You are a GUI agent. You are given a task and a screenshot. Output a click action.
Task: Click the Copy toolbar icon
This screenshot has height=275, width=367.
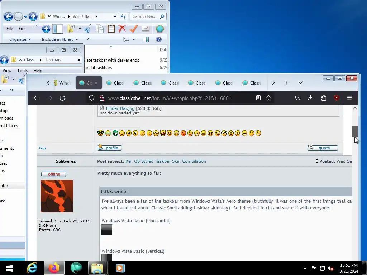click(x=100, y=29)
